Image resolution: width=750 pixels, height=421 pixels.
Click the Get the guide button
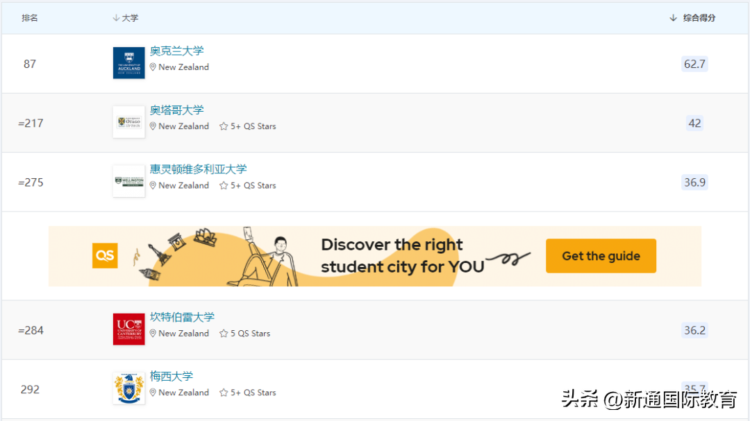pyautogui.click(x=600, y=255)
